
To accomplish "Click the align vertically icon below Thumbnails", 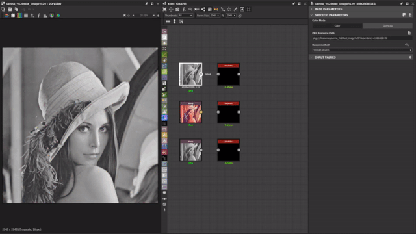I will click(175, 21).
